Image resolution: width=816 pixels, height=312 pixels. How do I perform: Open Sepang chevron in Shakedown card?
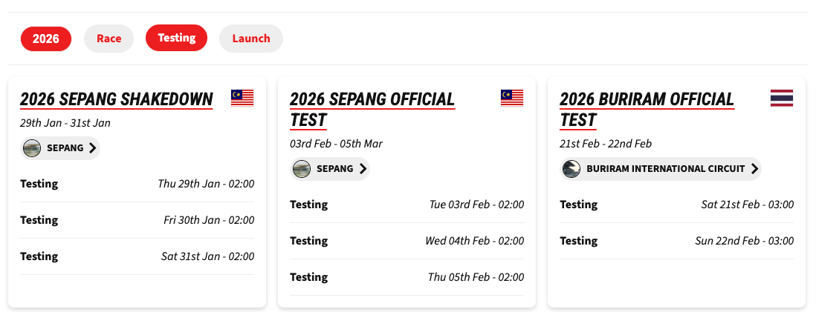pyautogui.click(x=92, y=148)
